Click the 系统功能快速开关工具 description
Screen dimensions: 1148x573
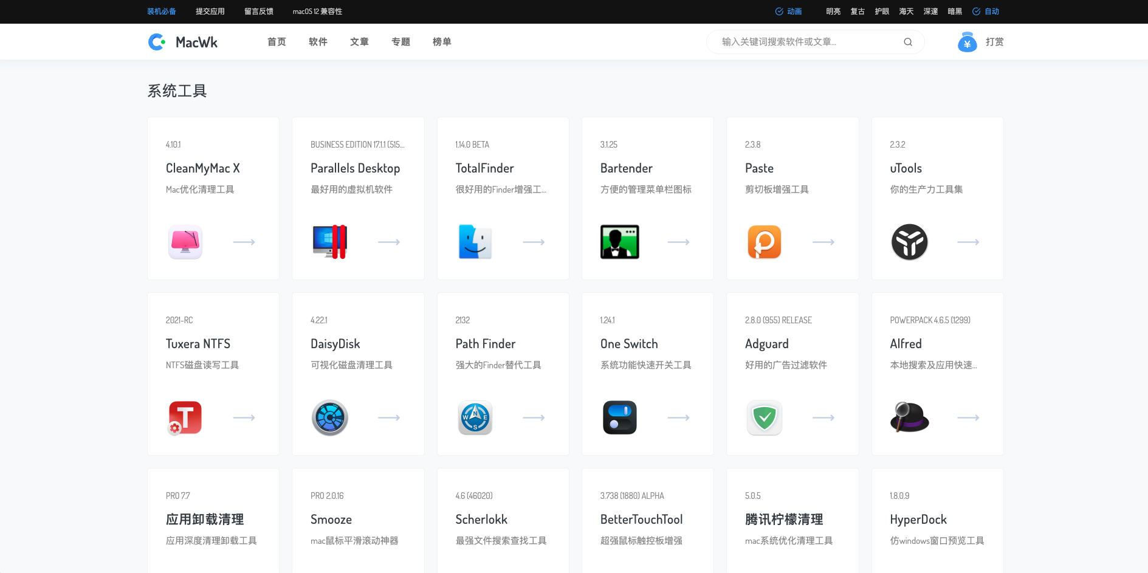(645, 365)
